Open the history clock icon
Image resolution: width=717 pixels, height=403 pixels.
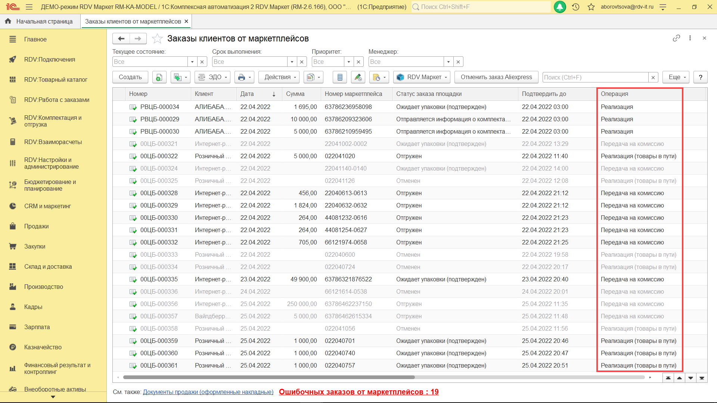[x=575, y=7]
